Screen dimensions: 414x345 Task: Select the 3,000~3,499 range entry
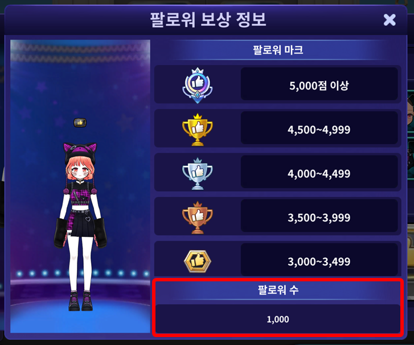click(x=319, y=260)
